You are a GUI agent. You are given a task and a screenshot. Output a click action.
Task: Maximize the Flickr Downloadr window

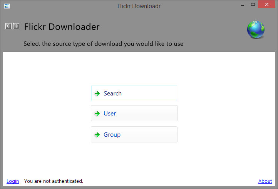click(x=253, y=5)
